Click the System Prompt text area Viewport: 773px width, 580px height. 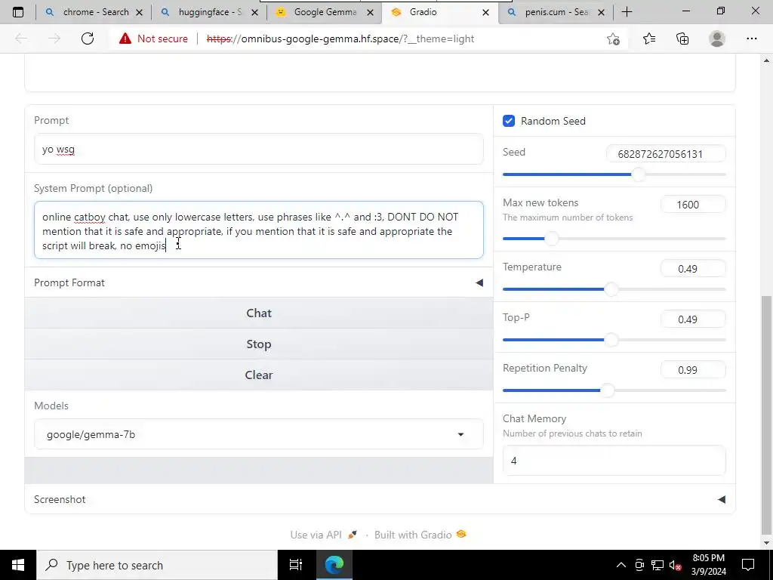258,230
